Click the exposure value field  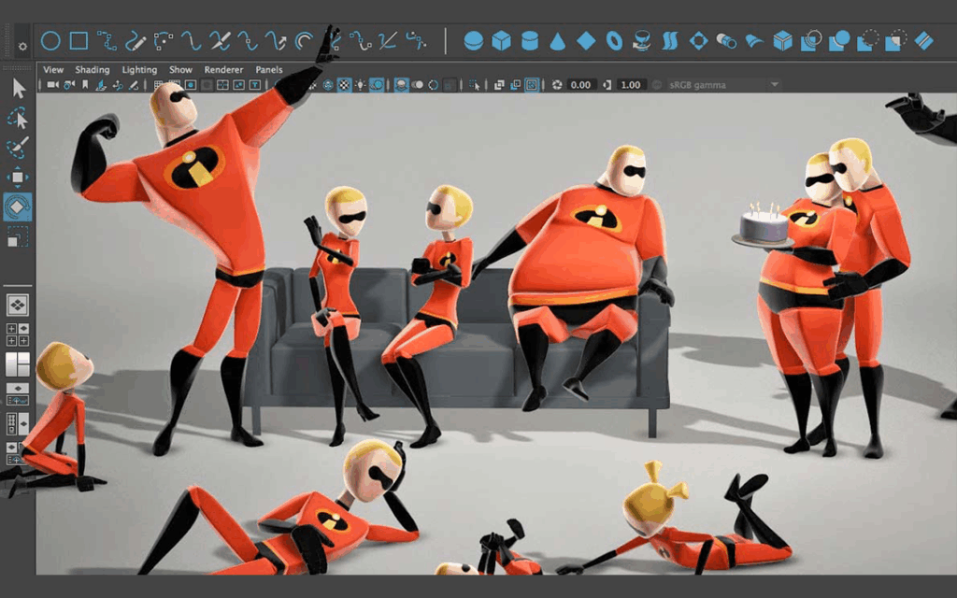click(x=581, y=84)
